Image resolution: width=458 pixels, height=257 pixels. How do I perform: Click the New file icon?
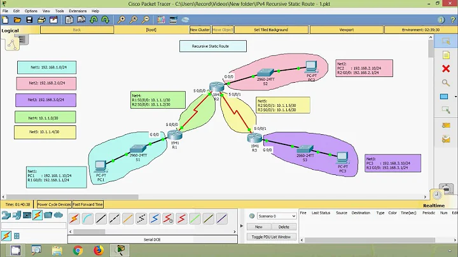click(x=5, y=20)
